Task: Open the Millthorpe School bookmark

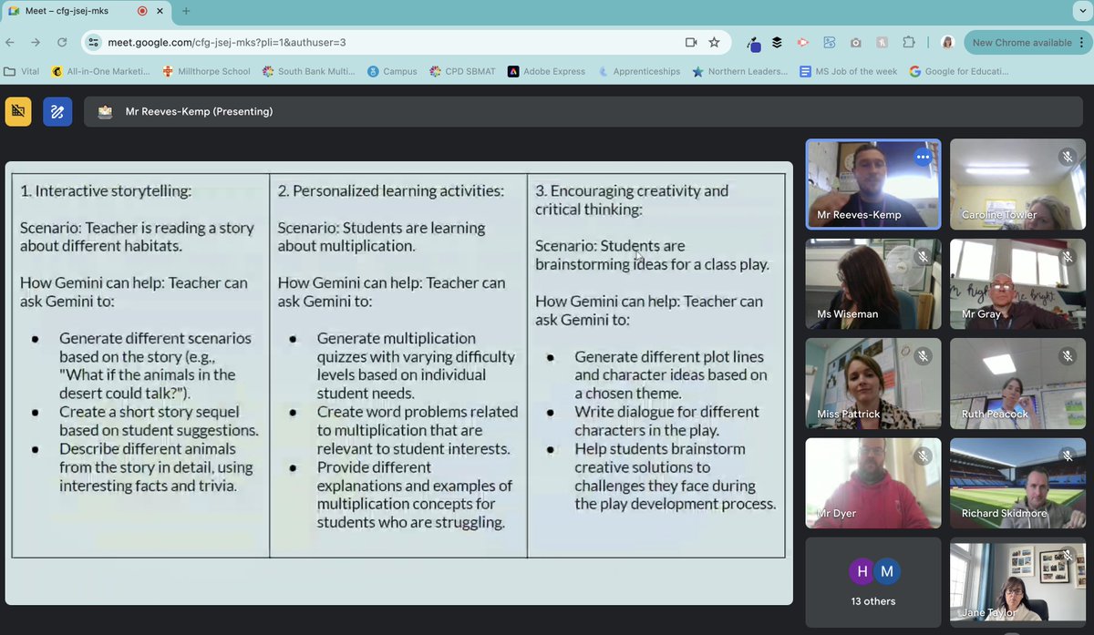Action: point(206,71)
